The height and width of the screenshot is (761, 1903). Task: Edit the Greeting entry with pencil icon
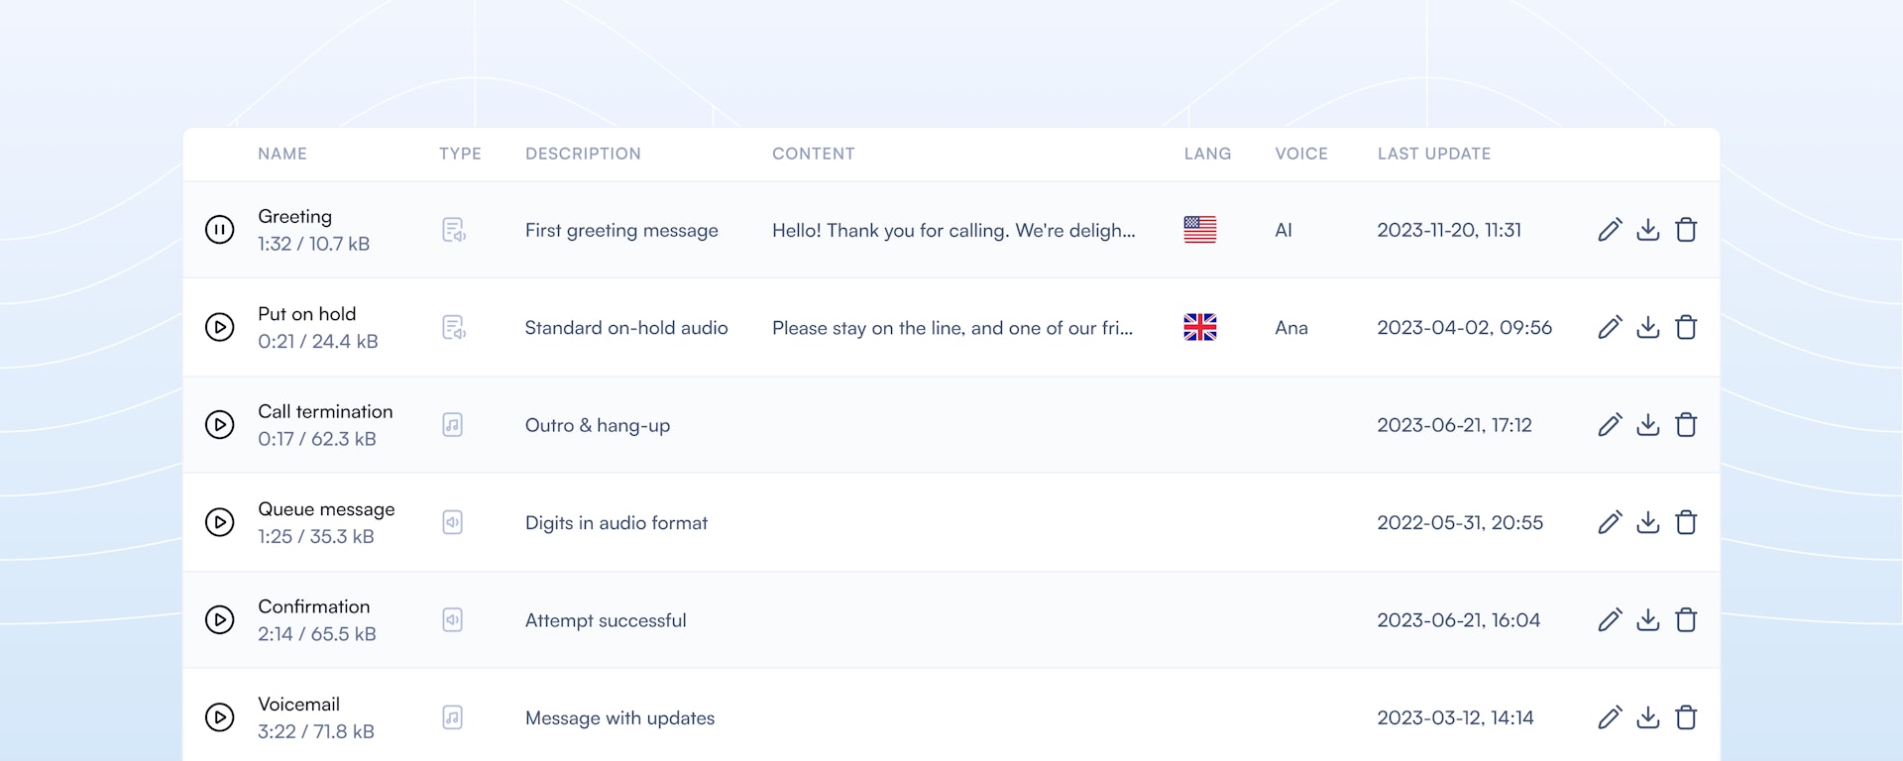[1610, 230]
